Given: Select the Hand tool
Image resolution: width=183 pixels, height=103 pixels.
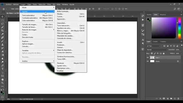Looking at the screenshot, I should click(2, 80).
